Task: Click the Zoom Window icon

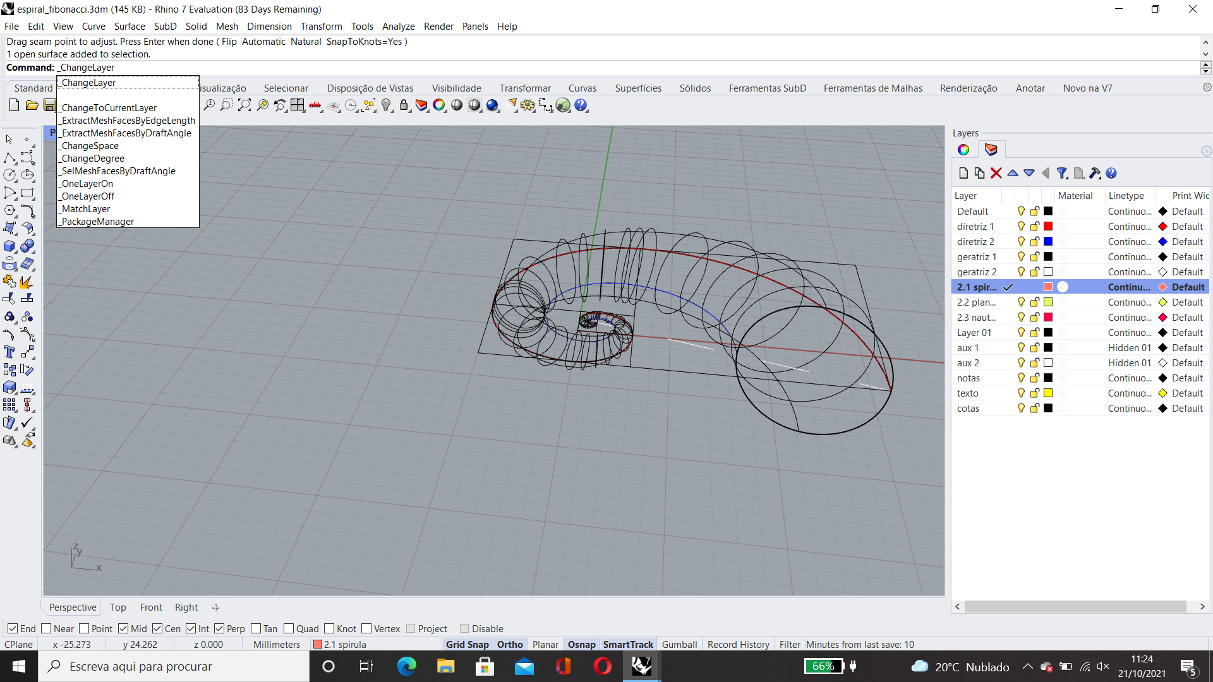Action: pyautogui.click(x=227, y=105)
